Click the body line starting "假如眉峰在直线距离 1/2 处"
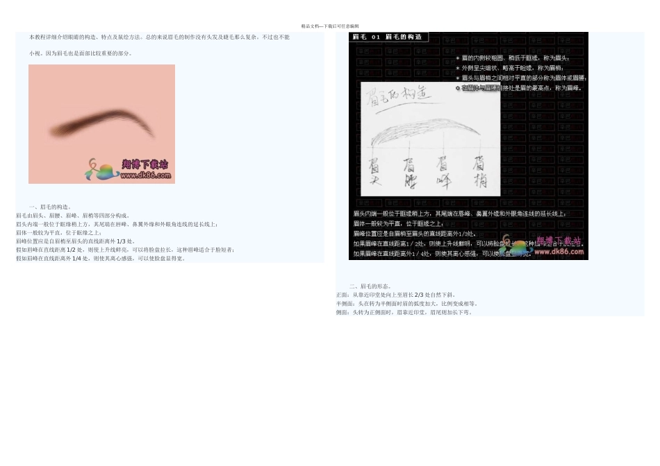Screen dimensions: 660x466 [x=126, y=250]
